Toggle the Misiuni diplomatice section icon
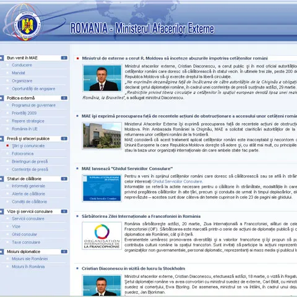 pyautogui.click(x=64, y=252)
